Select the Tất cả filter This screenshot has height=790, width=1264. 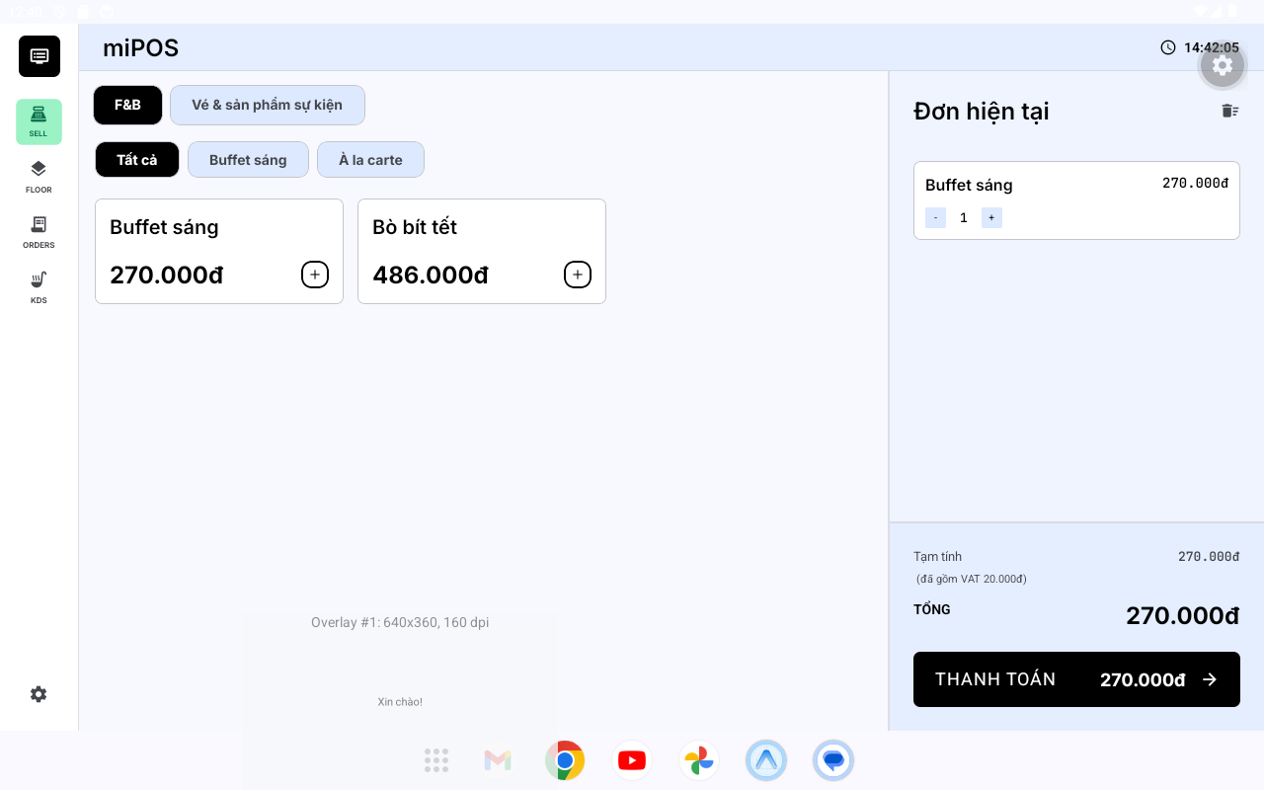pos(137,160)
